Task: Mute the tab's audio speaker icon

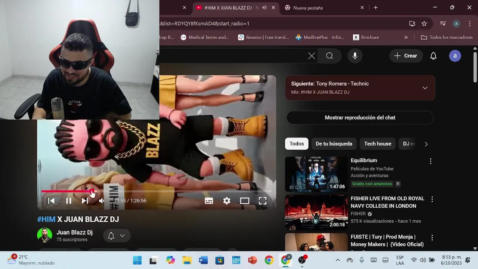Action: pyautogui.click(x=264, y=8)
